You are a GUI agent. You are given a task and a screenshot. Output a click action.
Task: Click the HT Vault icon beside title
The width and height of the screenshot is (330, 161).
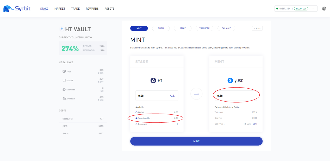click(62, 29)
